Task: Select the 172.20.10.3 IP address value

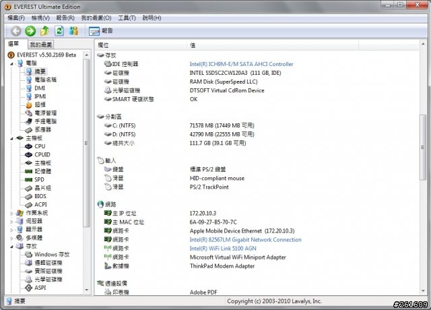Action: (203, 213)
